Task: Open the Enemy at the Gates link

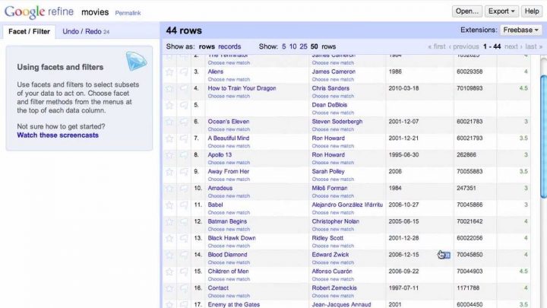Action: 234,304
